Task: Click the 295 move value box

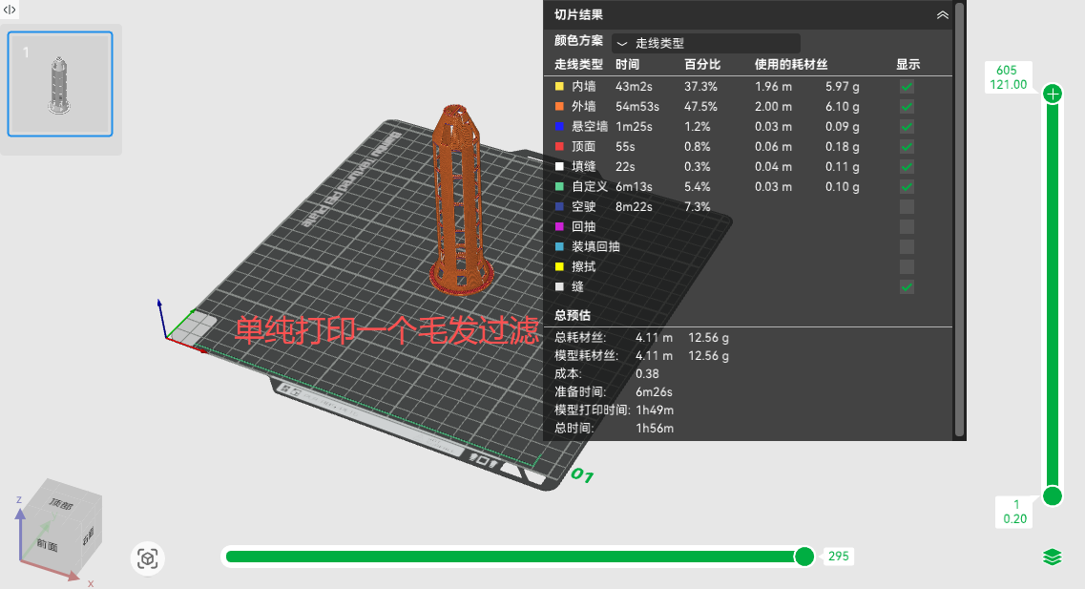Action: tap(838, 557)
